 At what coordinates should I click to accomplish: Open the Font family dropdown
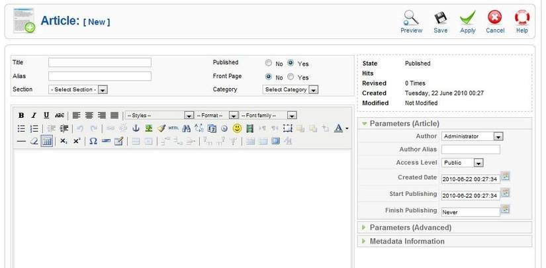pos(268,115)
